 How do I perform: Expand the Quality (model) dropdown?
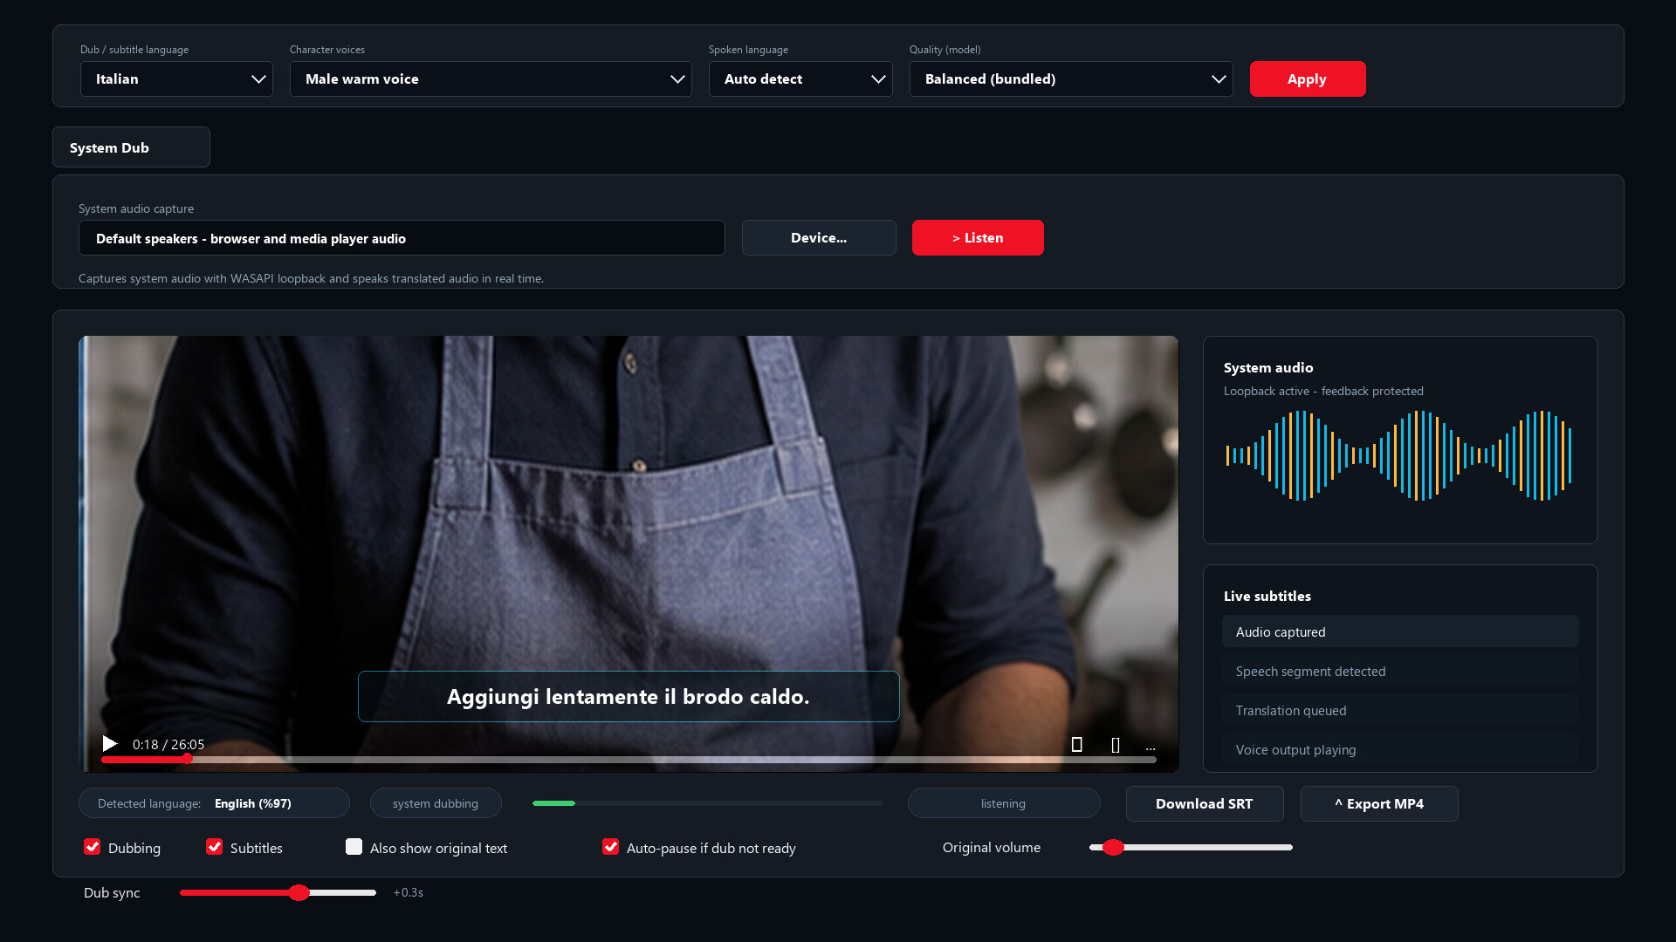click(1071, 78)
